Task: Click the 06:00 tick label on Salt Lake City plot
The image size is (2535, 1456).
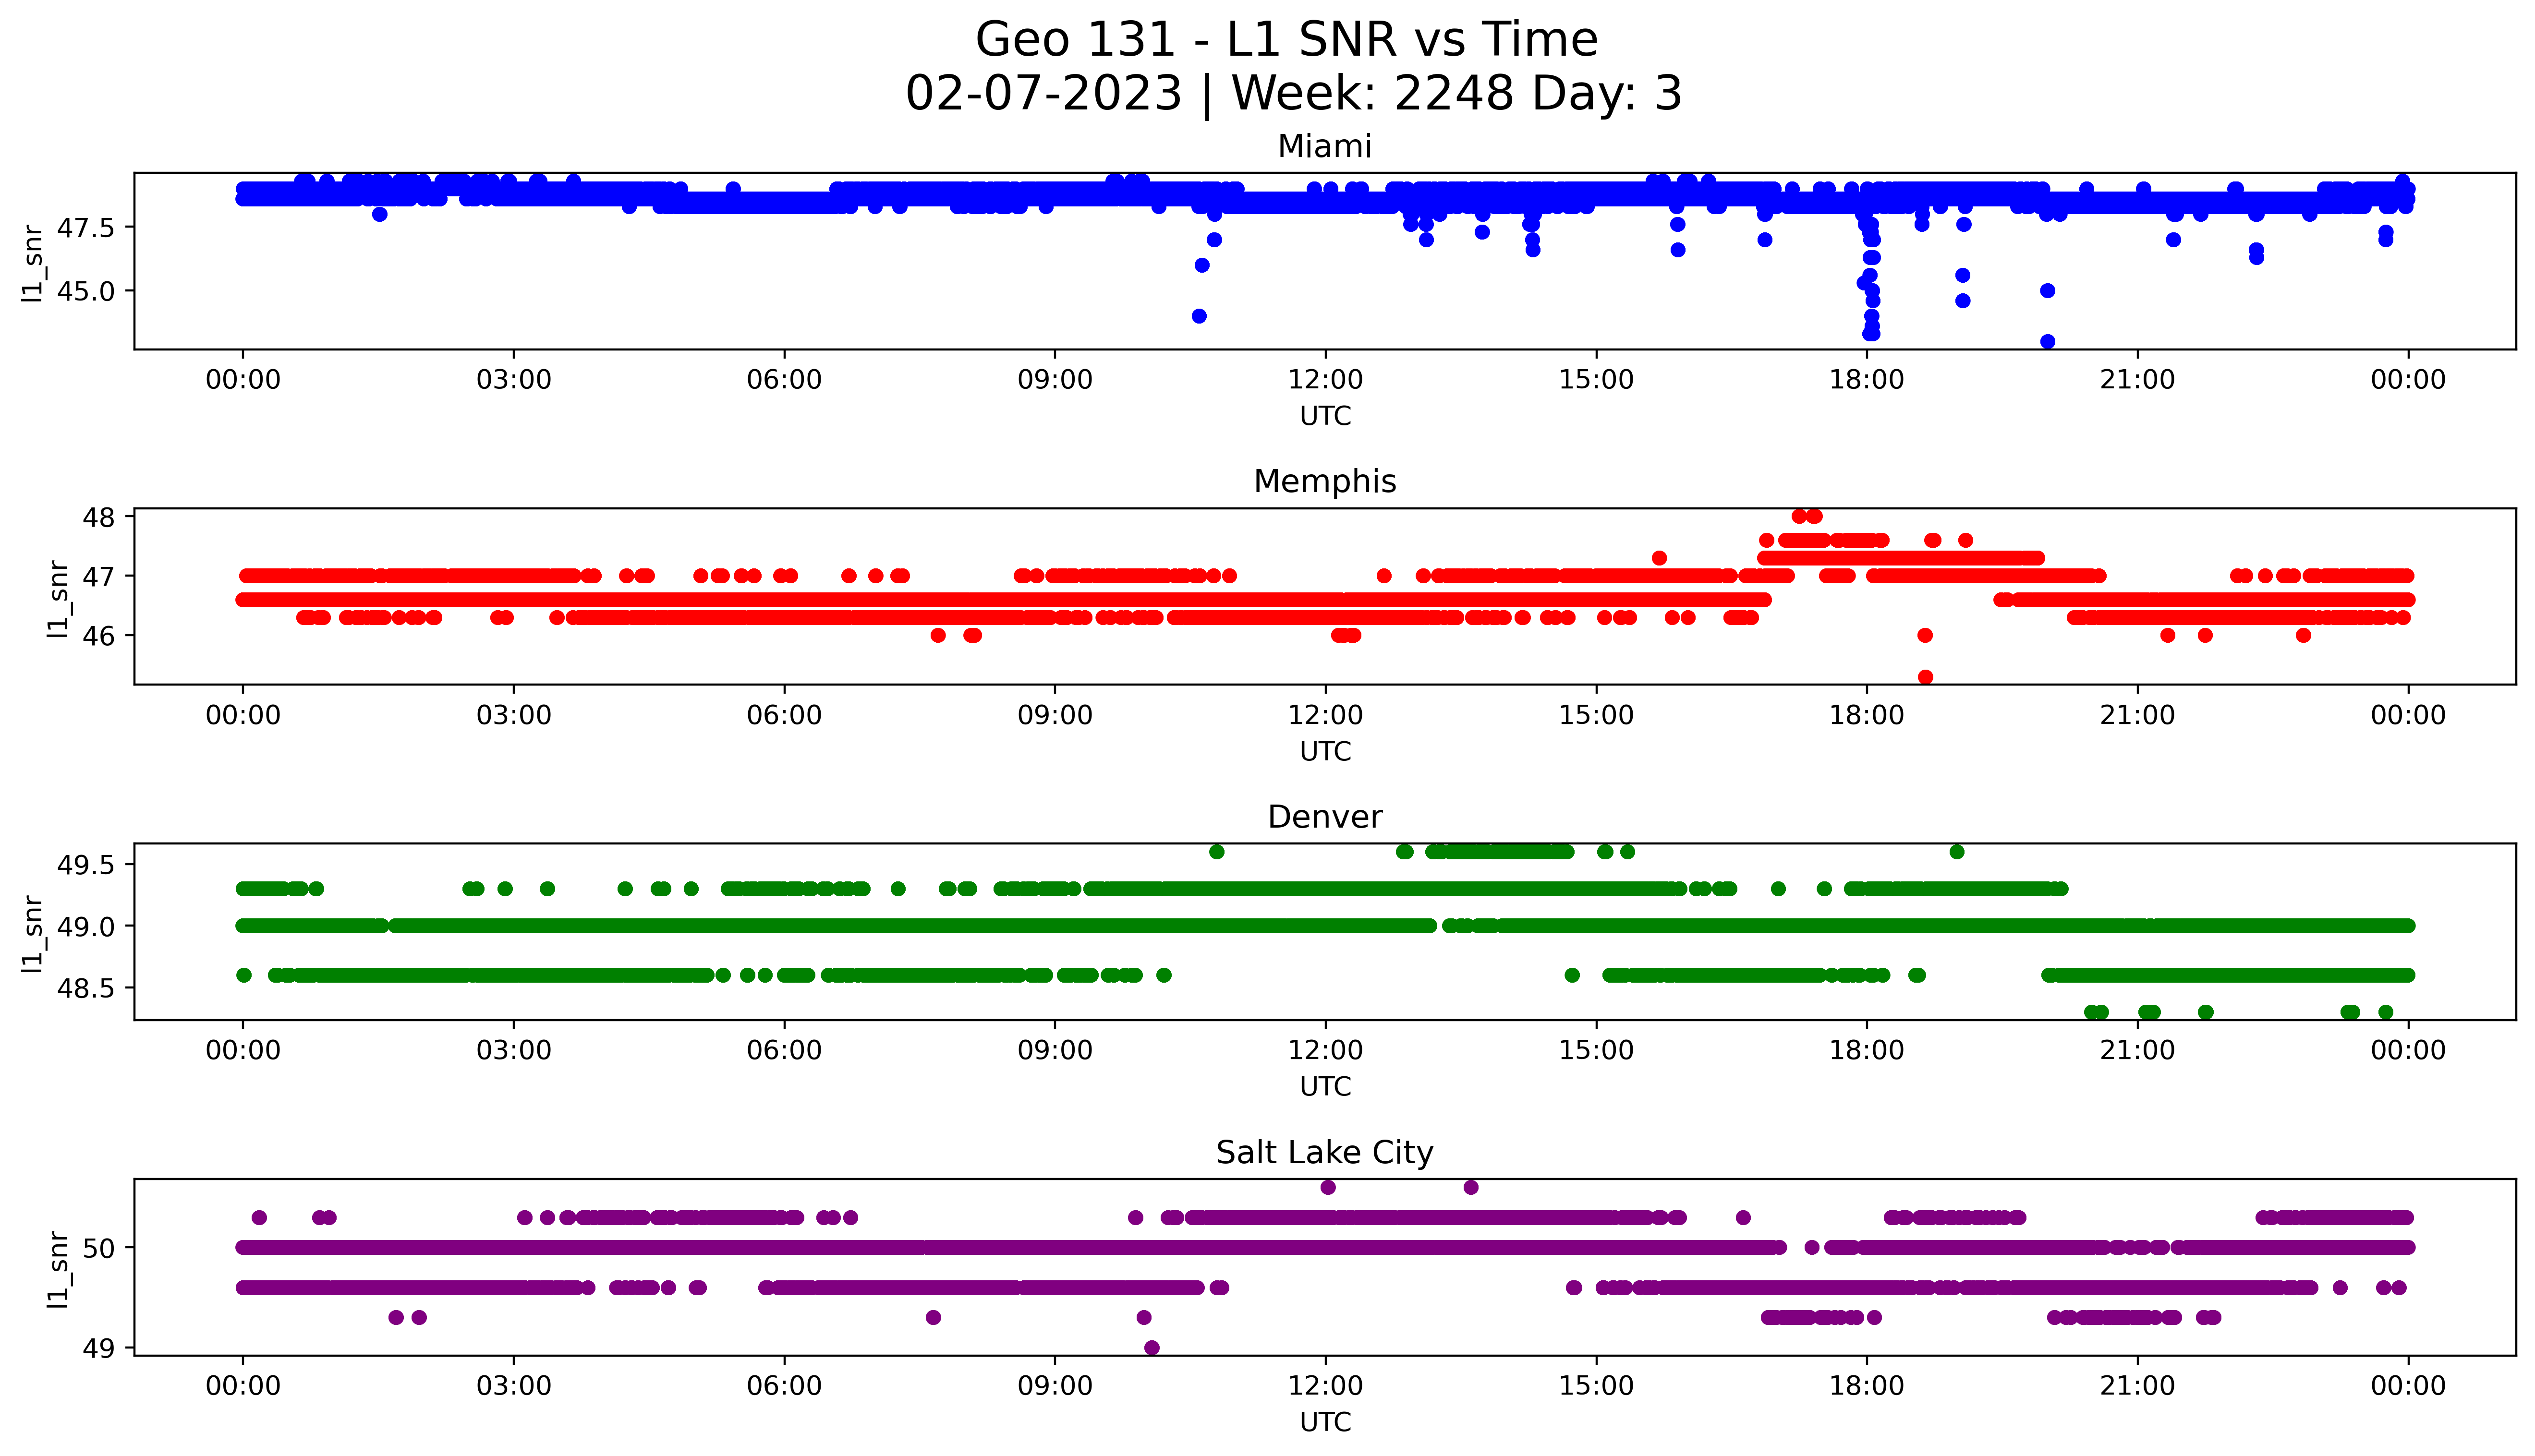Action: tap(784, 1386)
